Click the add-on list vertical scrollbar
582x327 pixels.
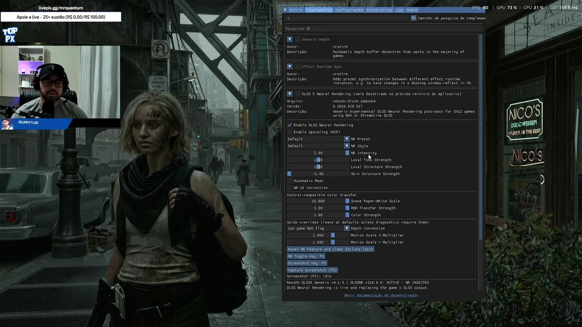[481, 136]
